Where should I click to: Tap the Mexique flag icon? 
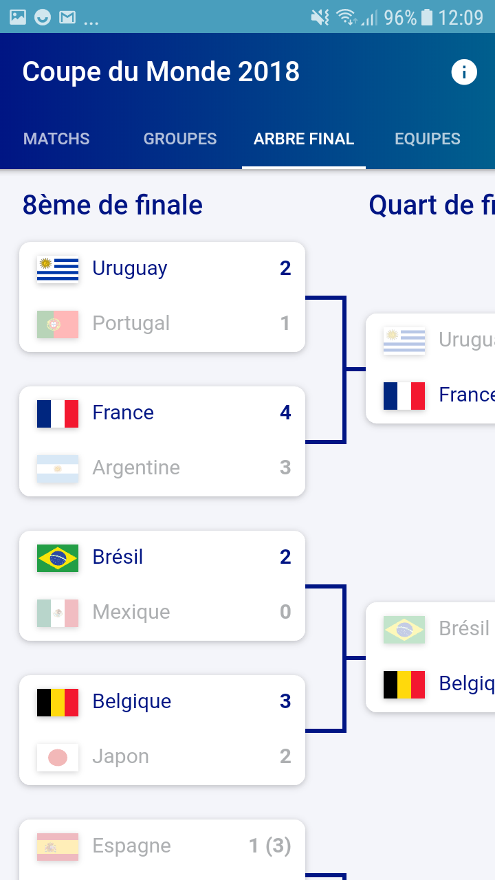coord(58,613)
